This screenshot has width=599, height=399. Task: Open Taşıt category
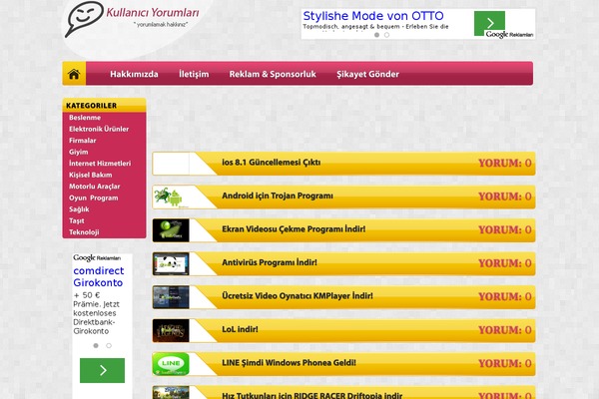pos(77,220)
